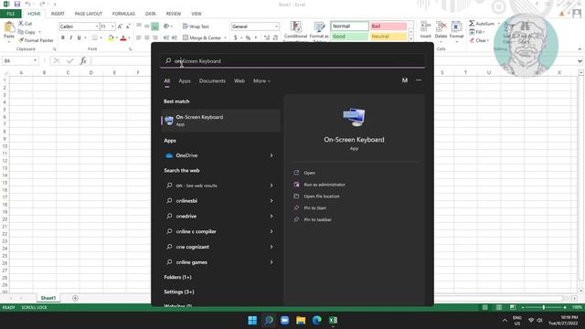
Task: Apply the Neutral cell style
Action: [388, 37]
